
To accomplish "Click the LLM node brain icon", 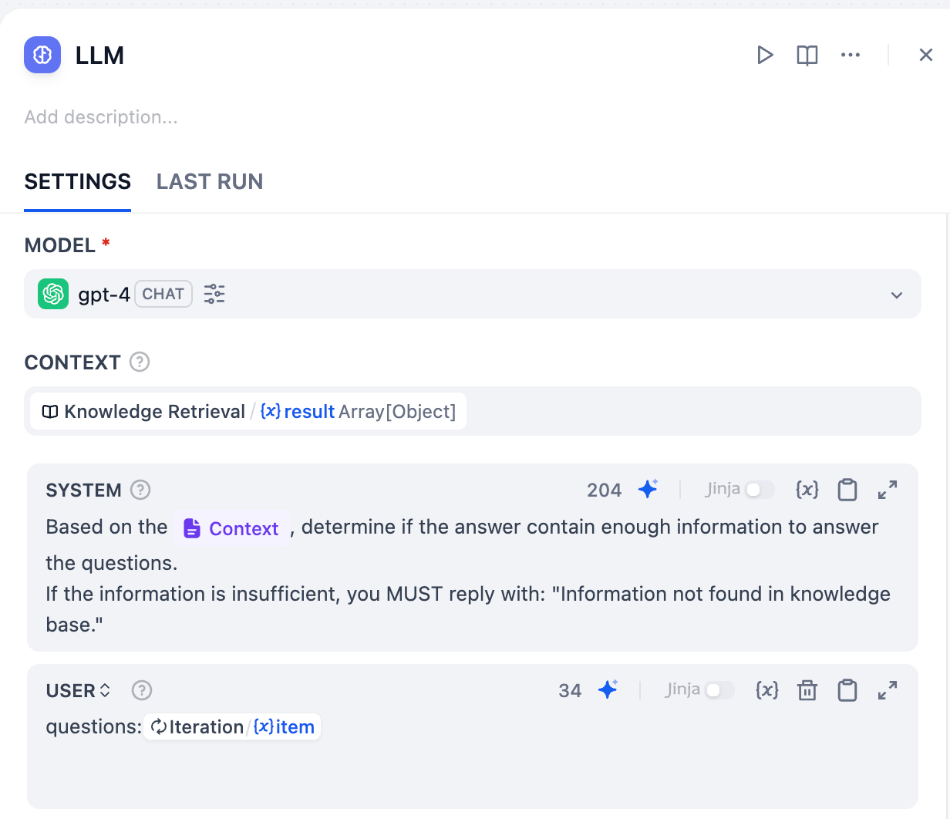I will click(x=42, y=55).
